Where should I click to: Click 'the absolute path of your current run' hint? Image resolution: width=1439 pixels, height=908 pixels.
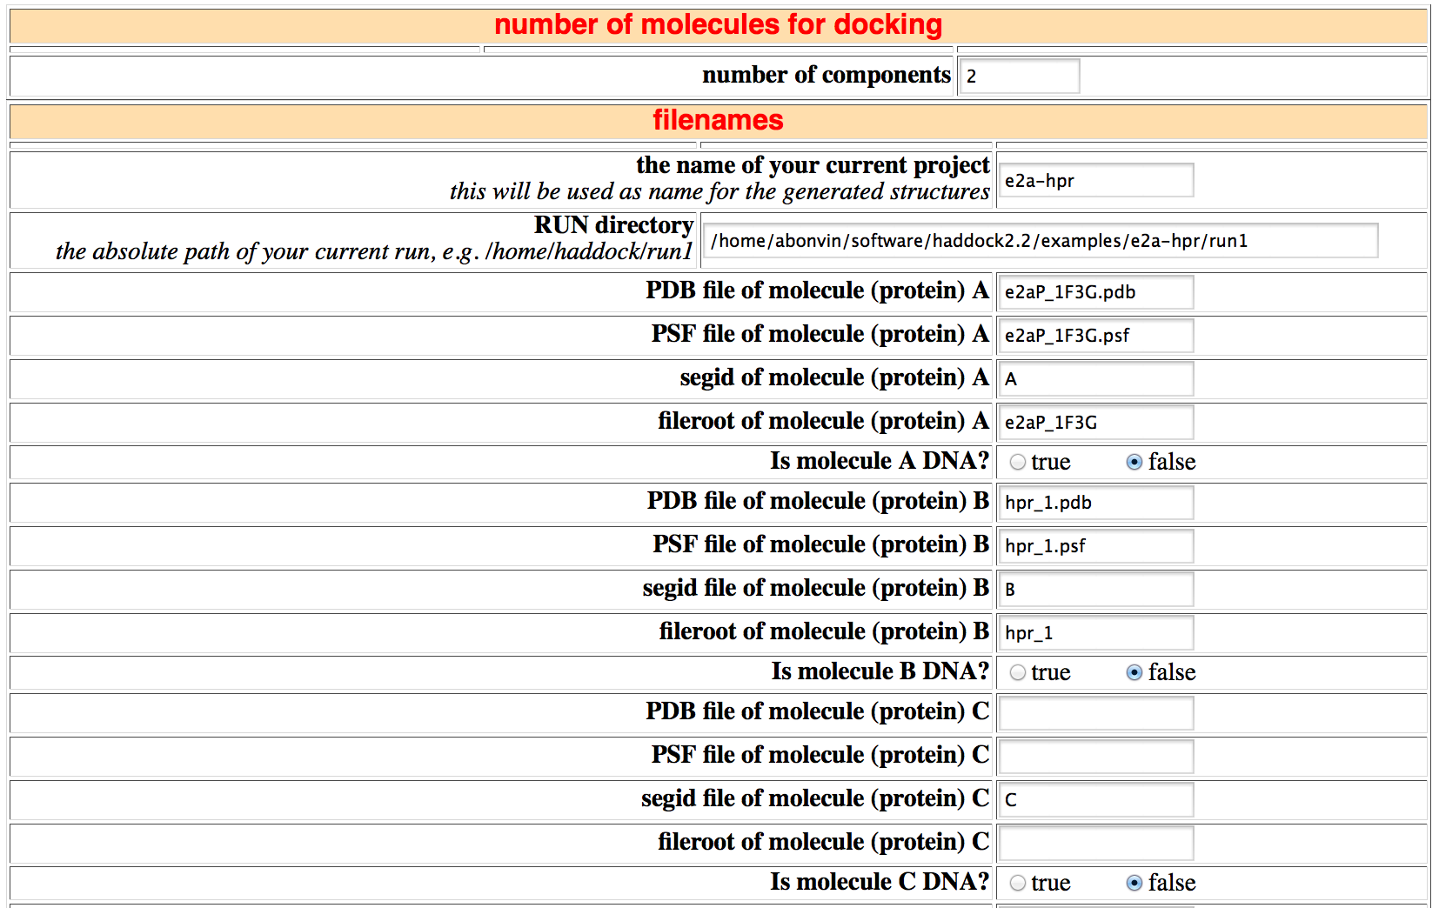click(374, 251)
